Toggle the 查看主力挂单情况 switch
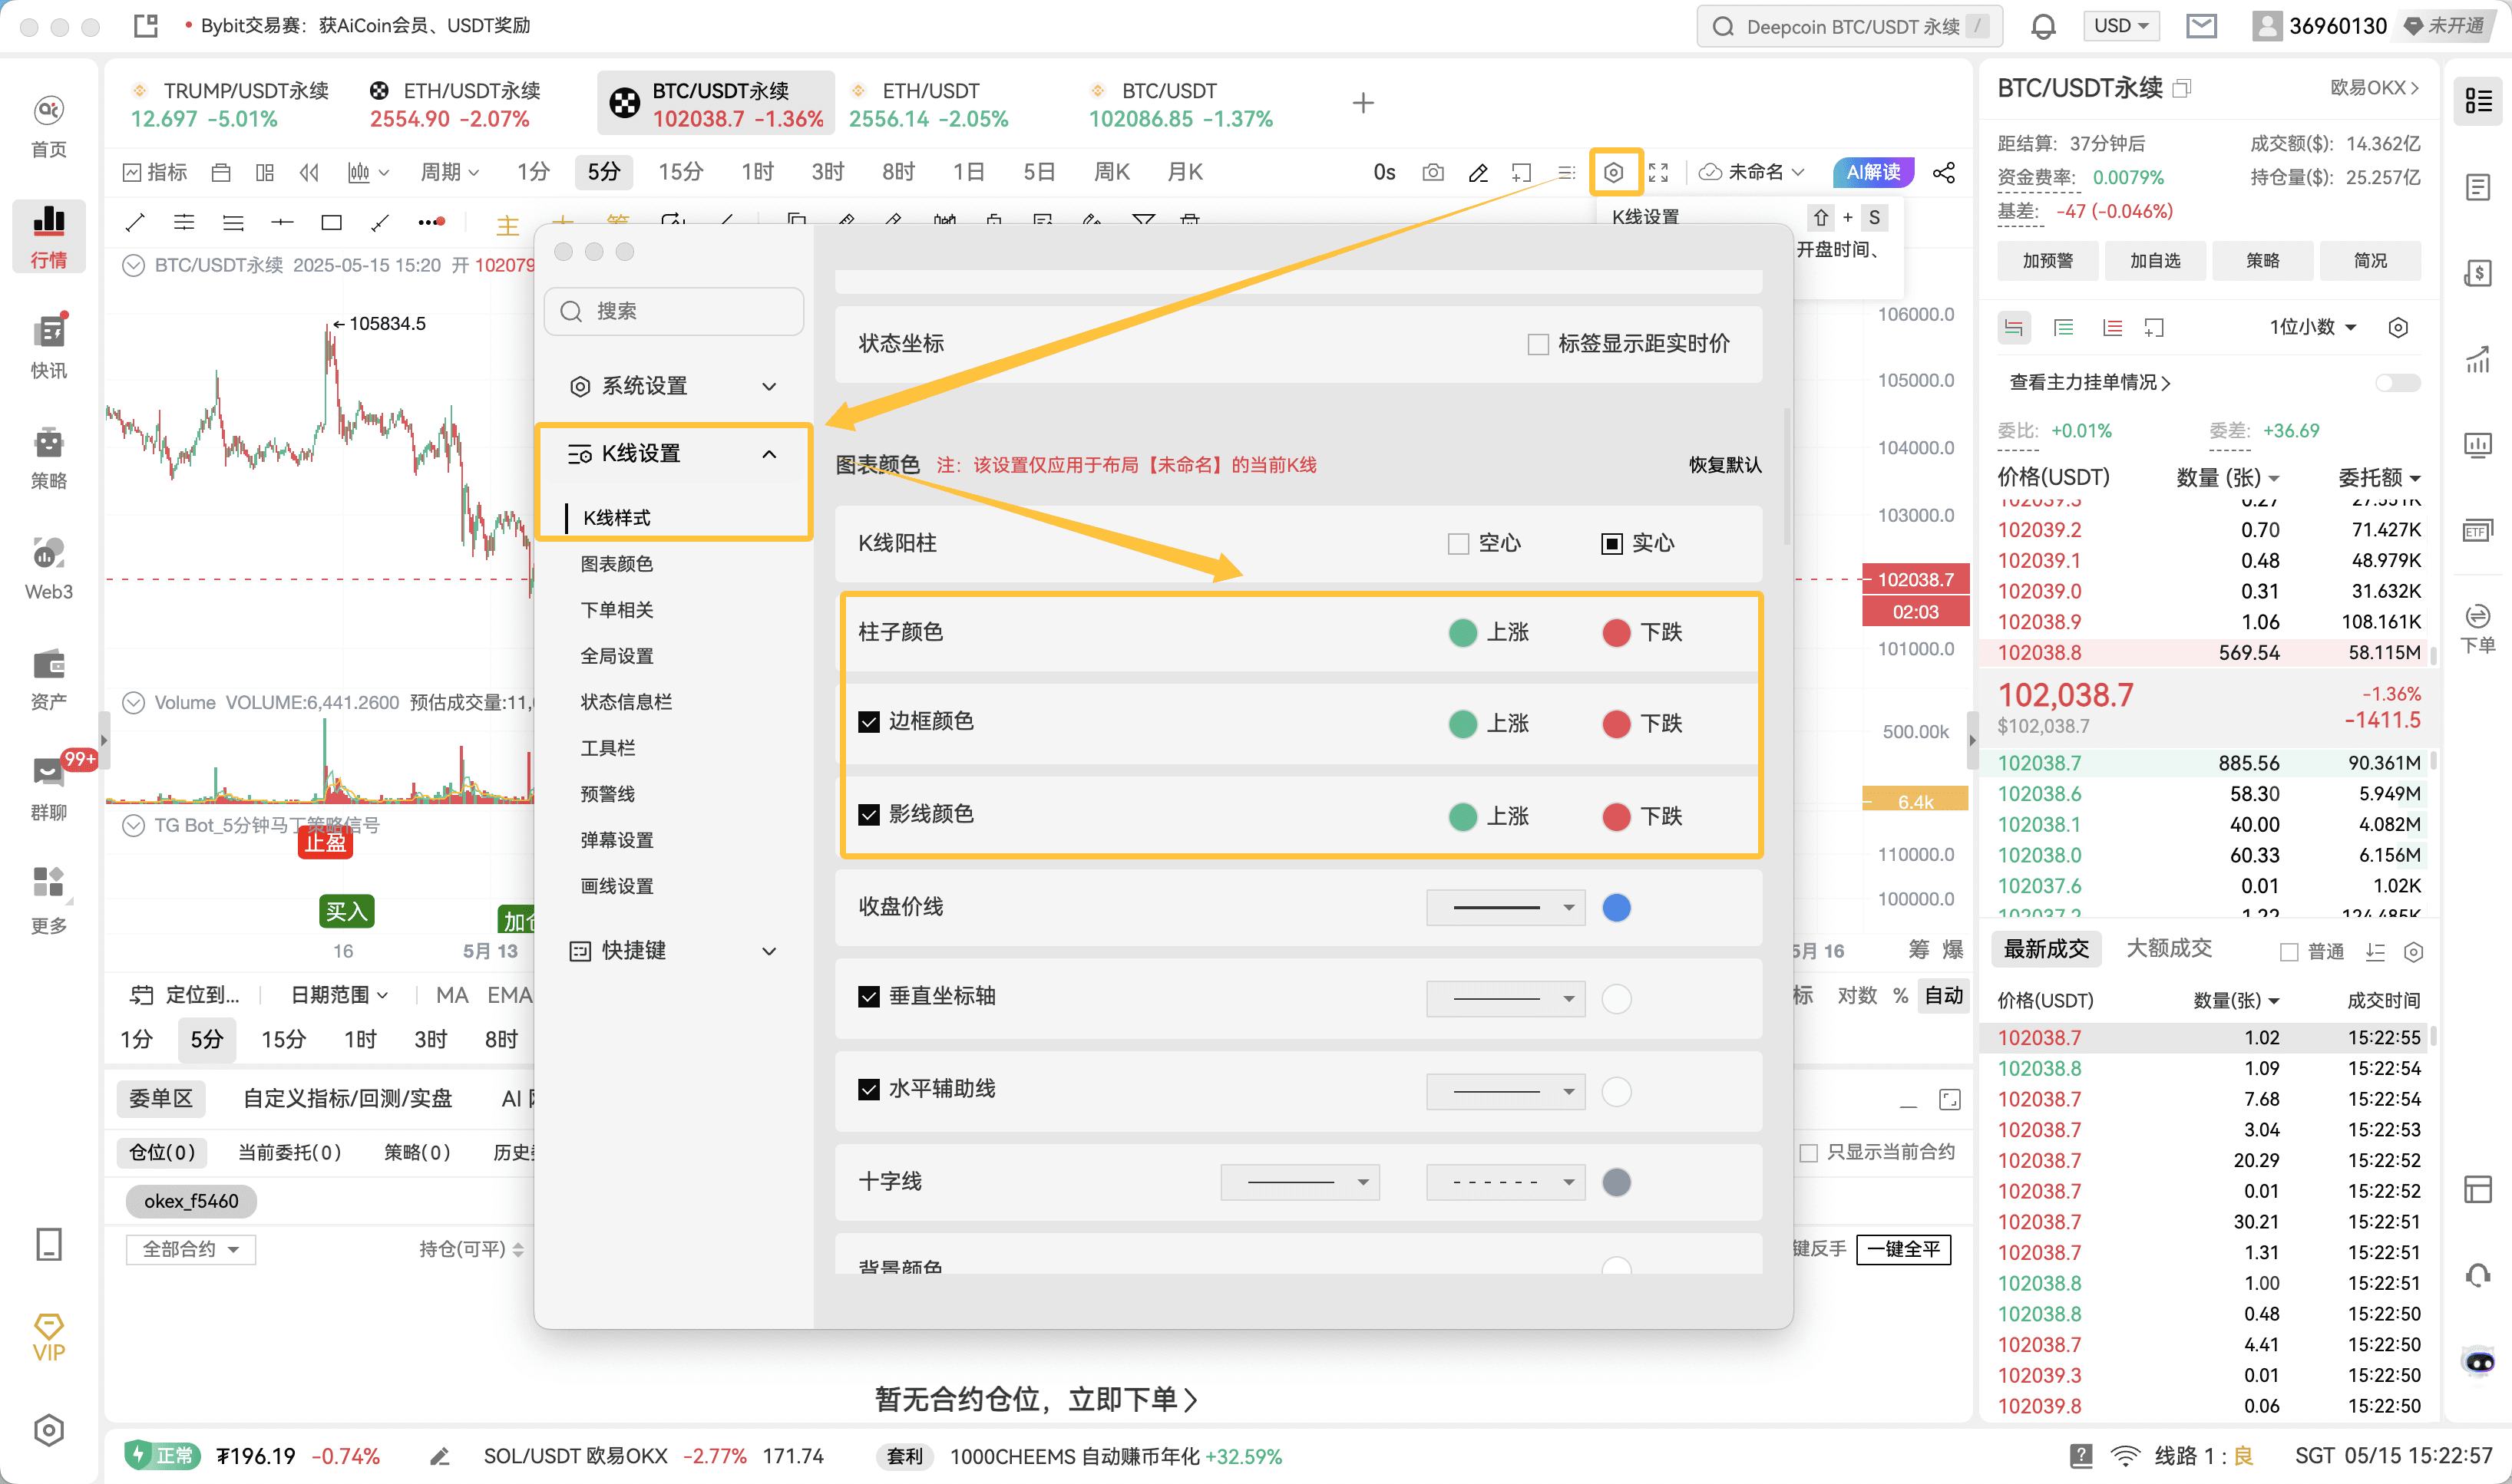This screenshot has width=2512, height=1484. (x=2397, y=382)
